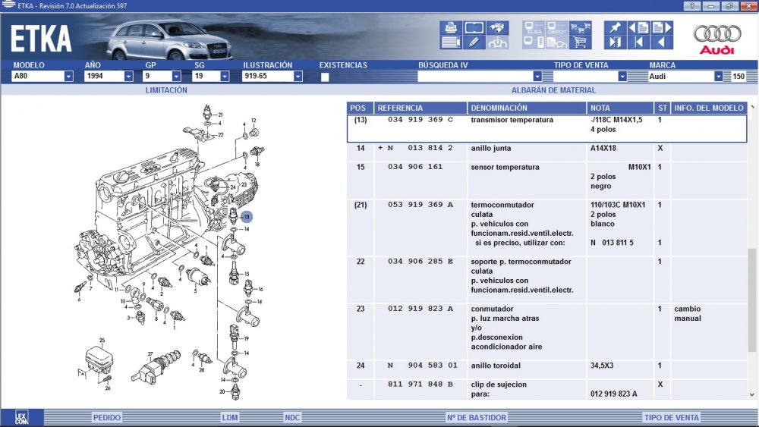Go to the previous illustration page

(638, 28)
